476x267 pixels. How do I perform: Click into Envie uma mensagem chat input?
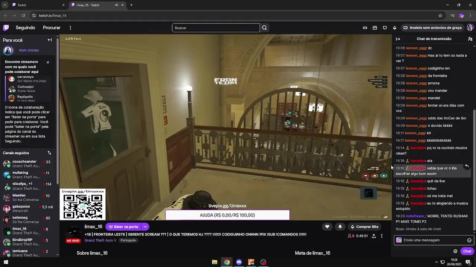434,240
